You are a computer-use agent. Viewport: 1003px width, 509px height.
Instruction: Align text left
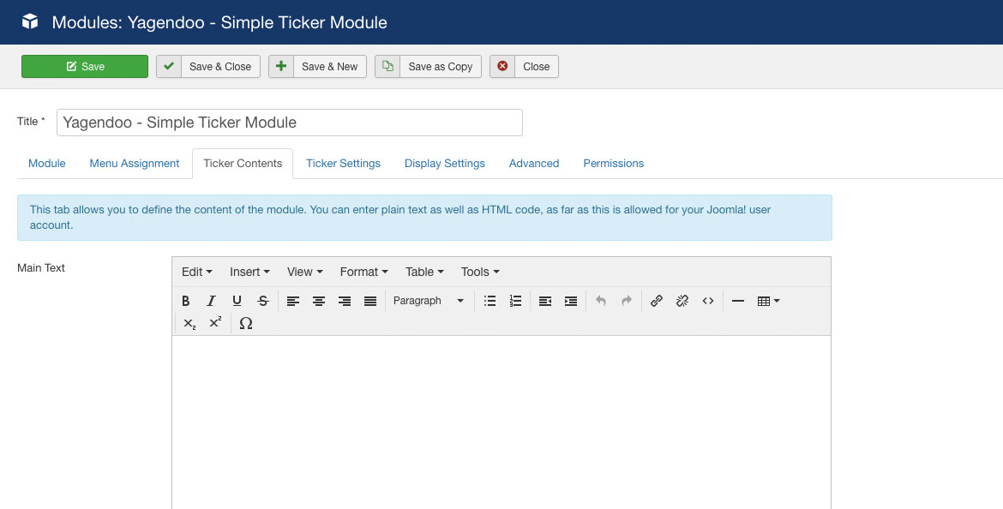pyautogui.click(x=293, y=301)
